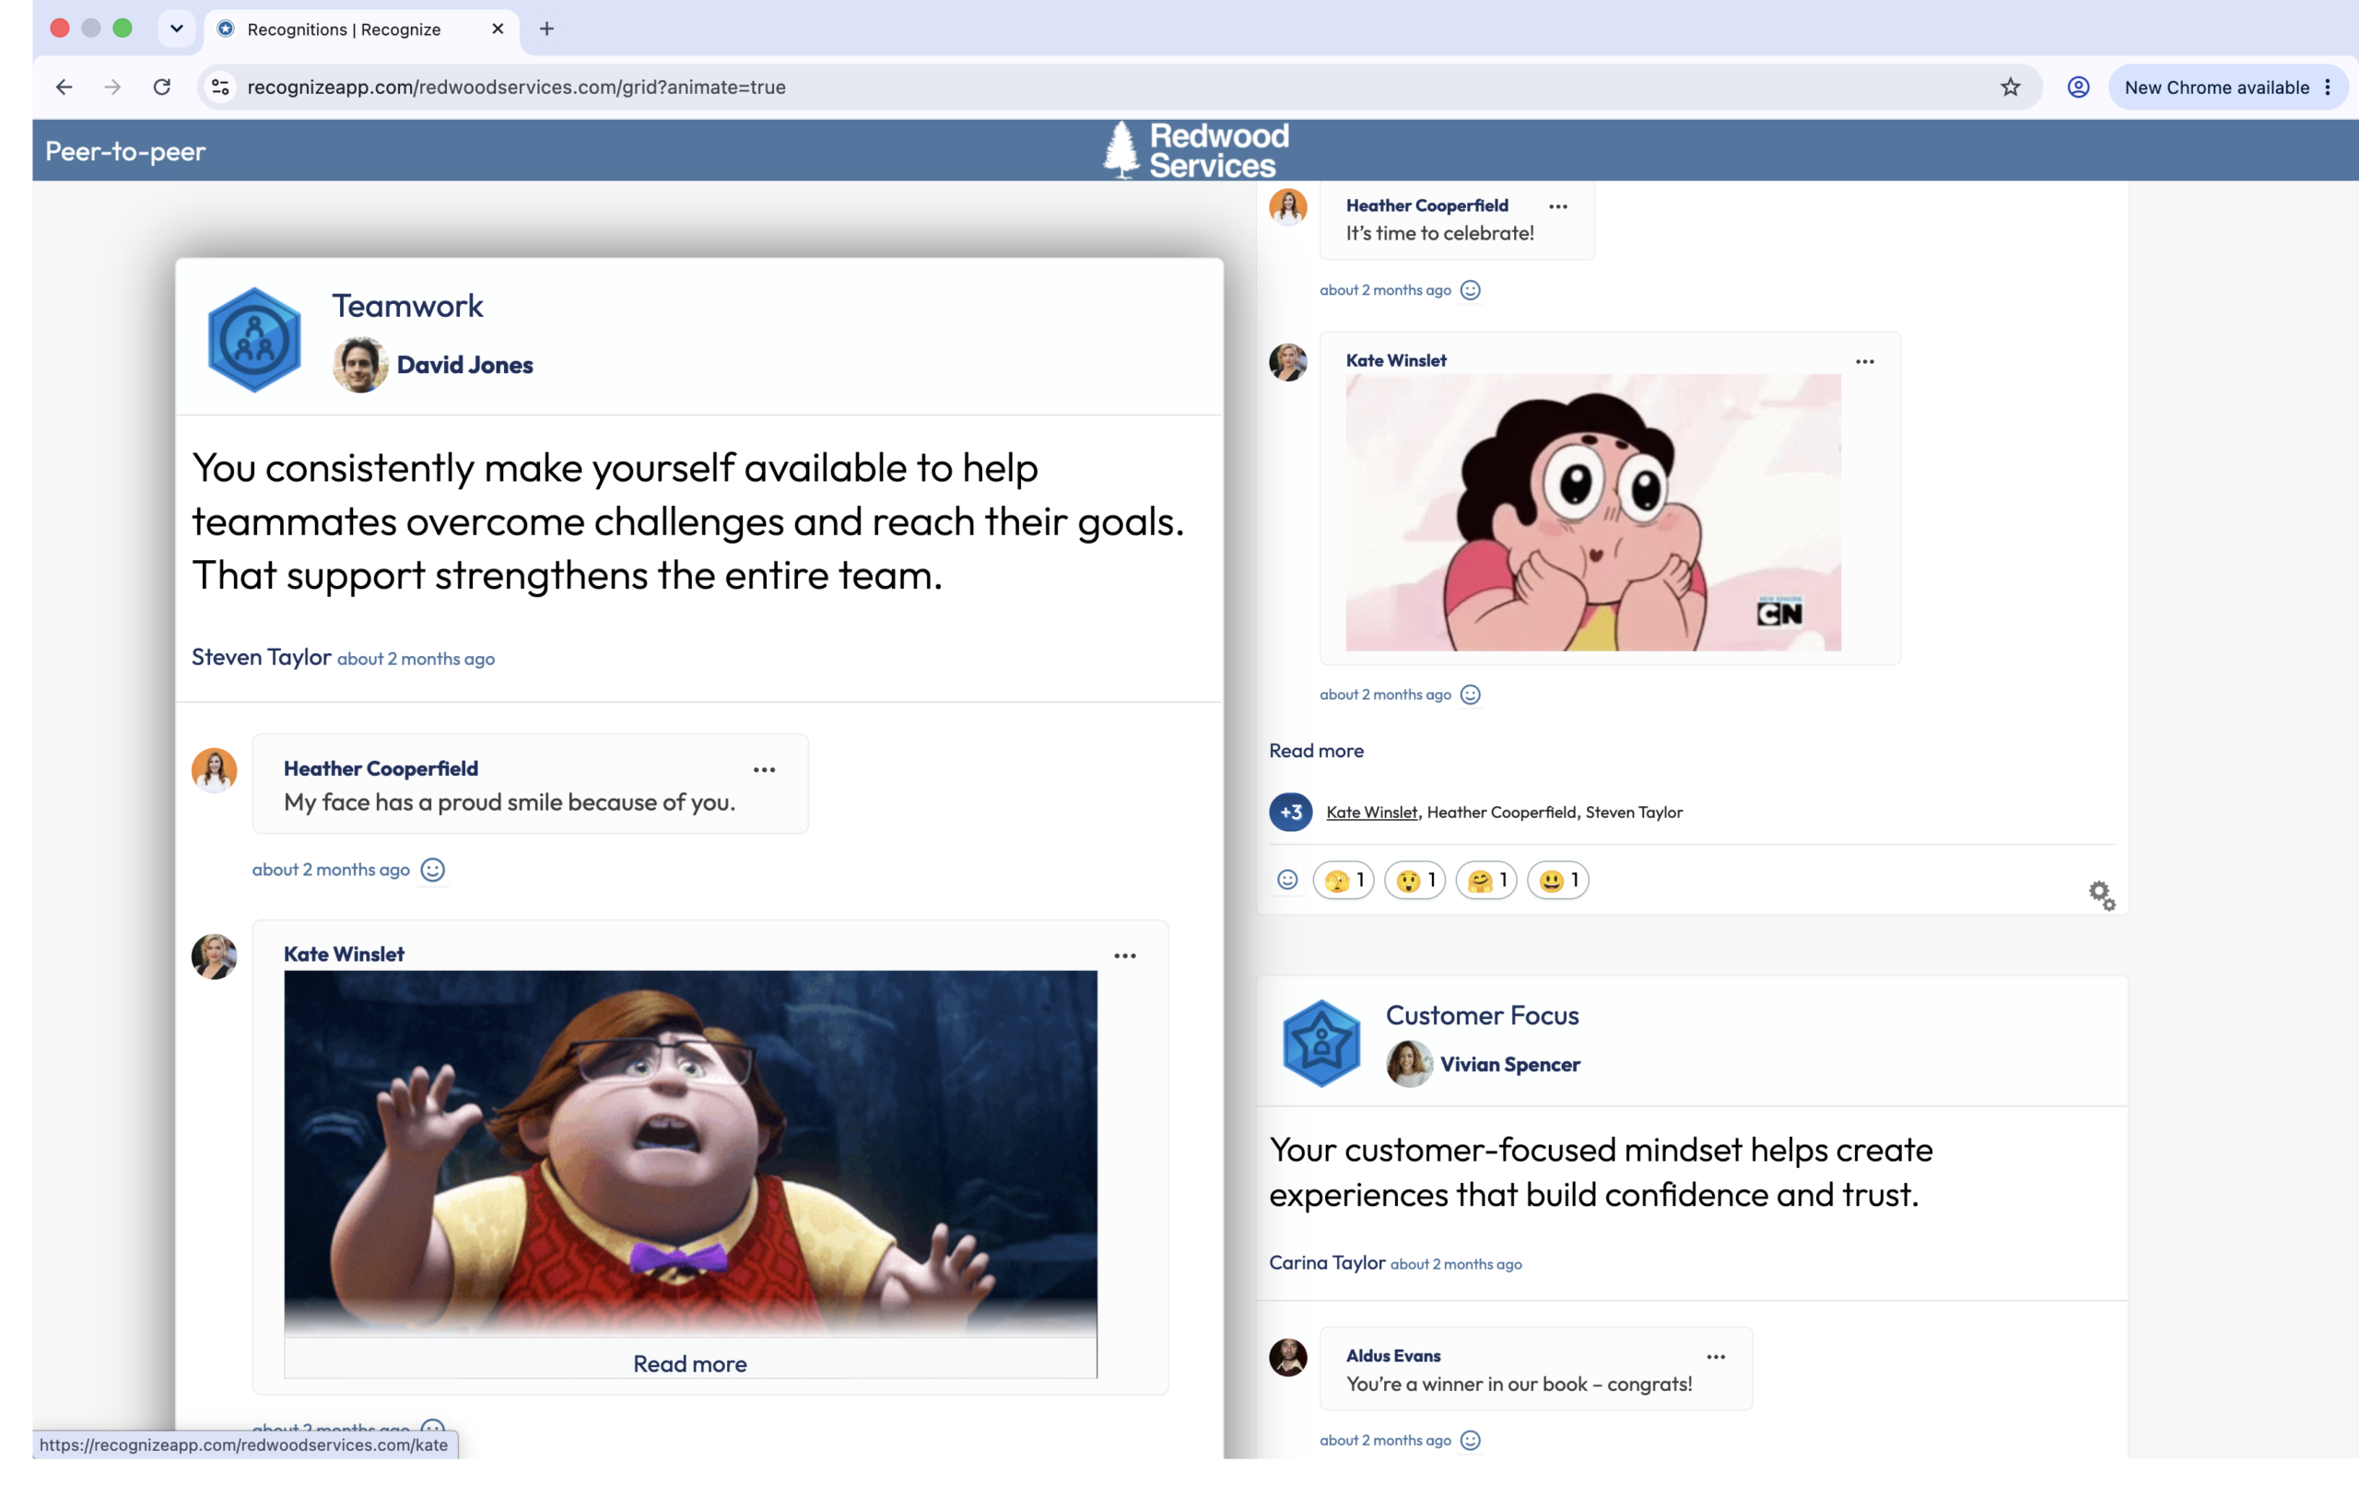View site information icon in address bar
2359x1497 pixels.
pos(221,88)
